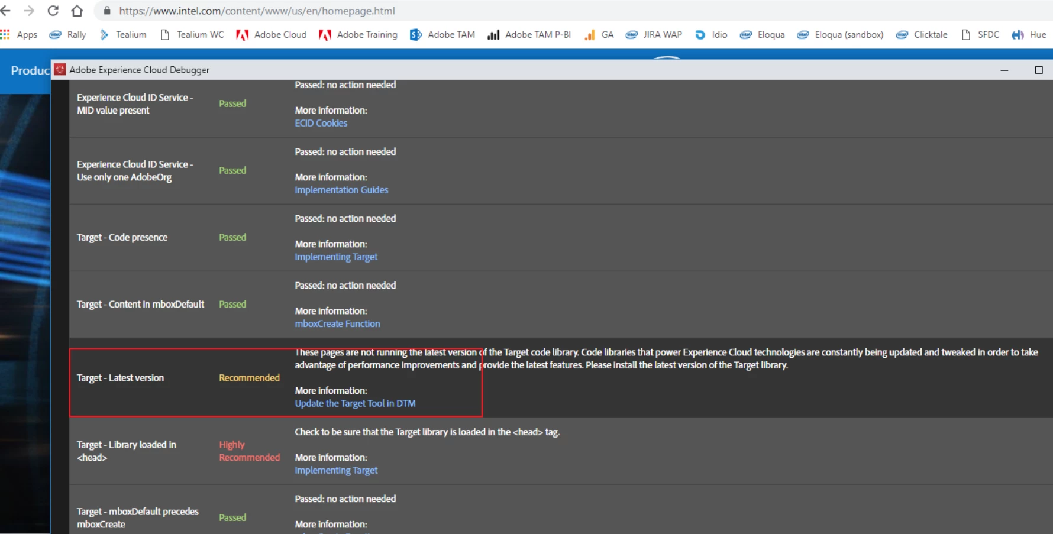Viewport: 1053px width, 534px height.
Task: Reload the page with refresh icon
Action: coord(53,11)
